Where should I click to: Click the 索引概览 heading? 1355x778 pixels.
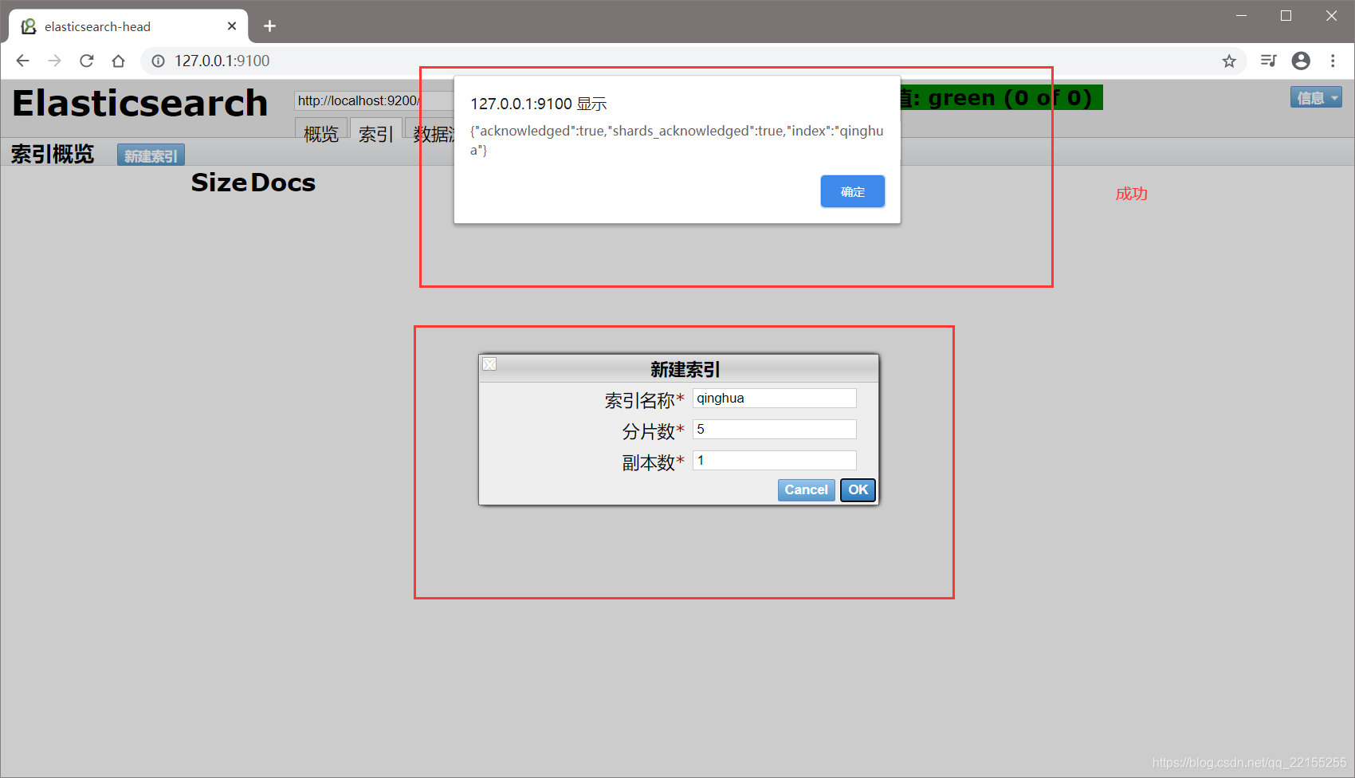tap(53, 154)
